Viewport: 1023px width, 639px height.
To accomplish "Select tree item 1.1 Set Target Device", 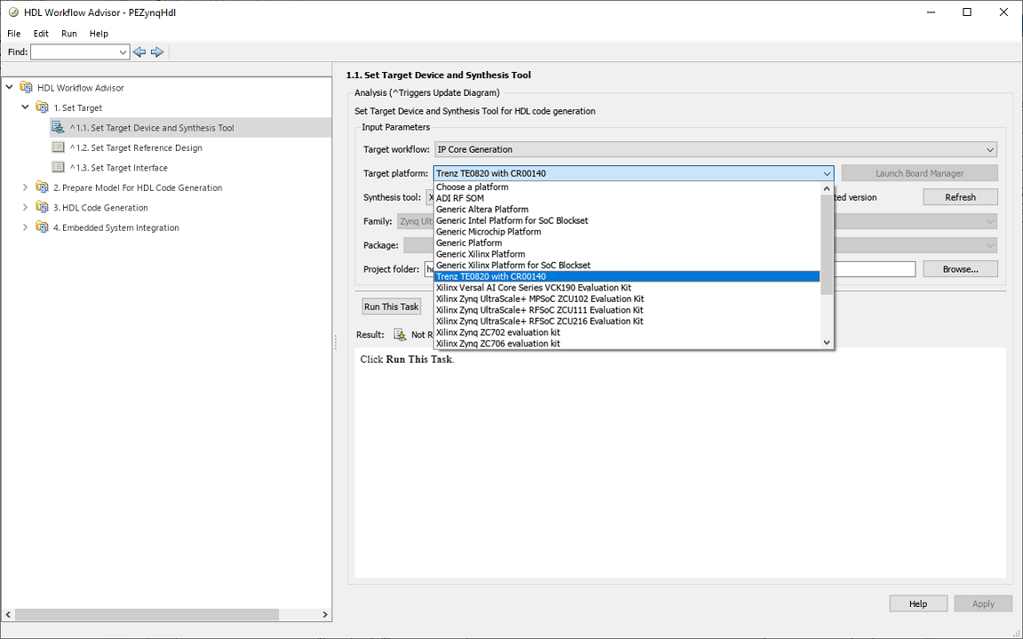I will point(152,128).
